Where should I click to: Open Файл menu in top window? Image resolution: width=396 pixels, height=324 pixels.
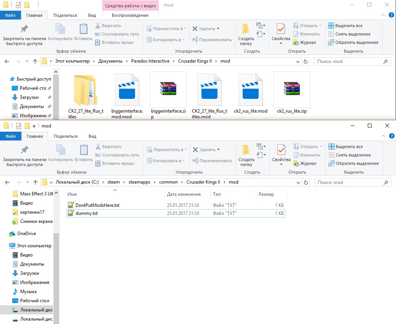click(x=10, y=15)
